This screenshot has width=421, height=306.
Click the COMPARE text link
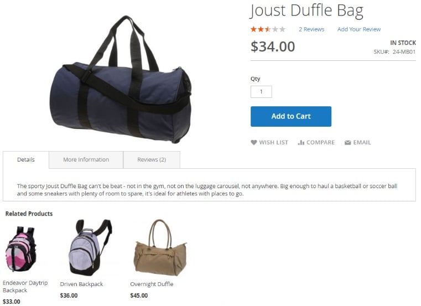point(320,143)
